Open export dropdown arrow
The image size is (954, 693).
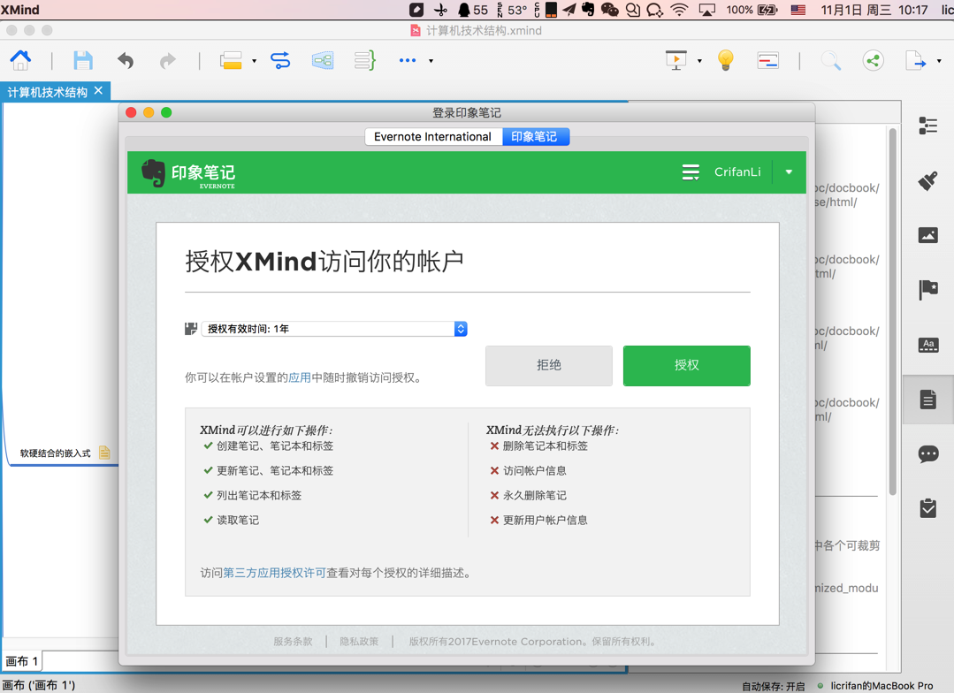(939, 61)
